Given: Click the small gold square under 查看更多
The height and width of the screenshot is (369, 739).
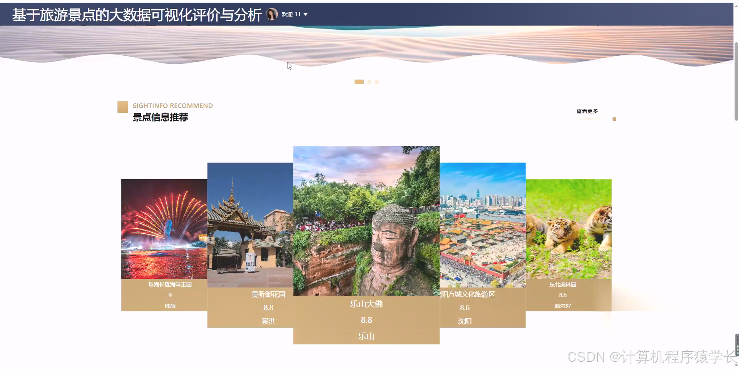Looking at the screenshot, I should [x=614, y=119].
